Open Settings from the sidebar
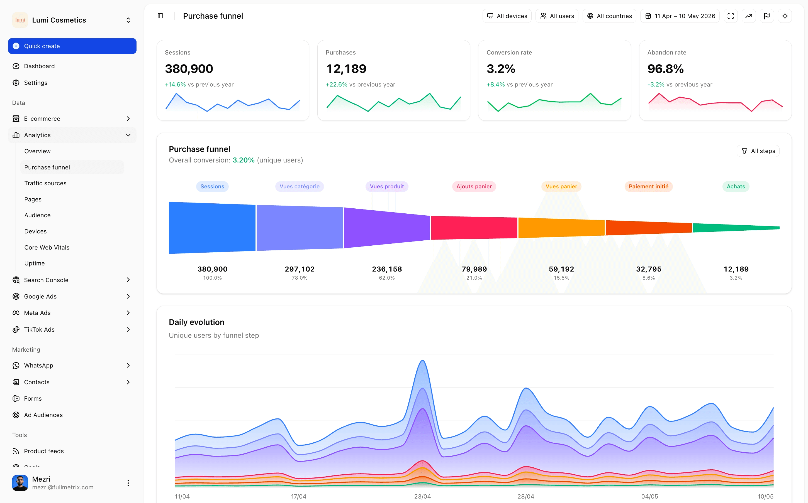Screen dimensions: 808x503 [72, 83]
